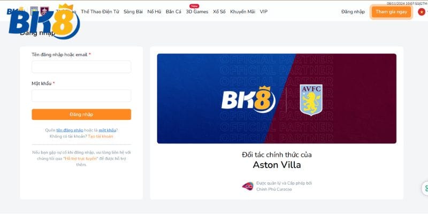Open the Bắn Cá menu item
This screenshot has height=214, width=428.
pyautogui.click(x=173, y=12)
